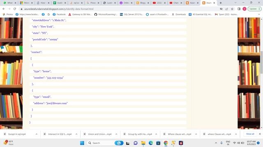Close the downloads bar

coord(260,134)
